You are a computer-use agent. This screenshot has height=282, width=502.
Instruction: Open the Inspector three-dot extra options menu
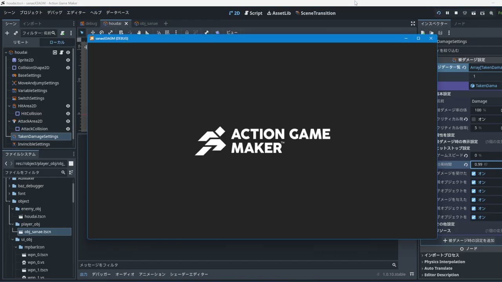pos(449,33)
